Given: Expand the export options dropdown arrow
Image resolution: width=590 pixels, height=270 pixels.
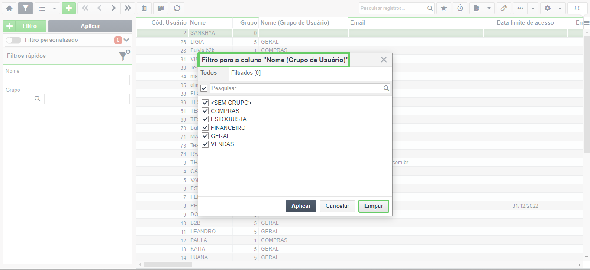Looking at the screenshot, I should [x=489, y=8].
